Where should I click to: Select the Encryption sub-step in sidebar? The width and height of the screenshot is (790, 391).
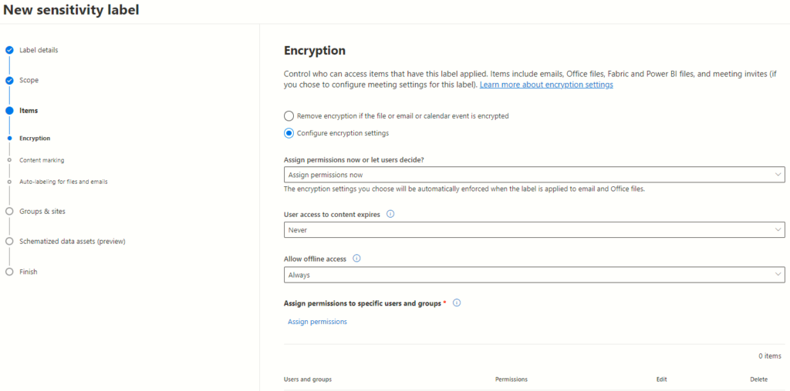coord(35,139)
